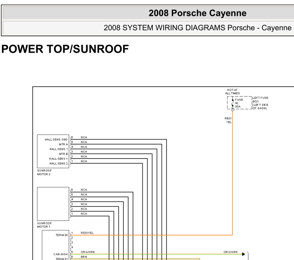This screenshot has width=294, height=260.
Task: Select the 'MTR B' terminal label
Action: click(x=63, y=154)
